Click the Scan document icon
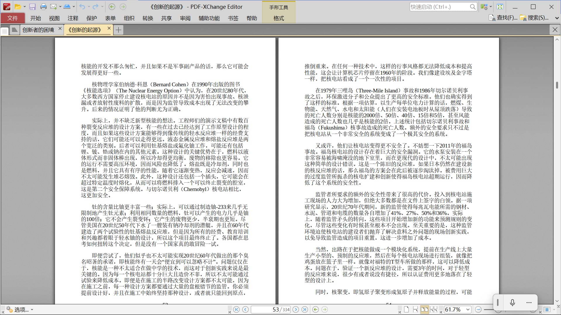Image resolution: width=561 pixels, height=315 pixels. tap(67, 7)
